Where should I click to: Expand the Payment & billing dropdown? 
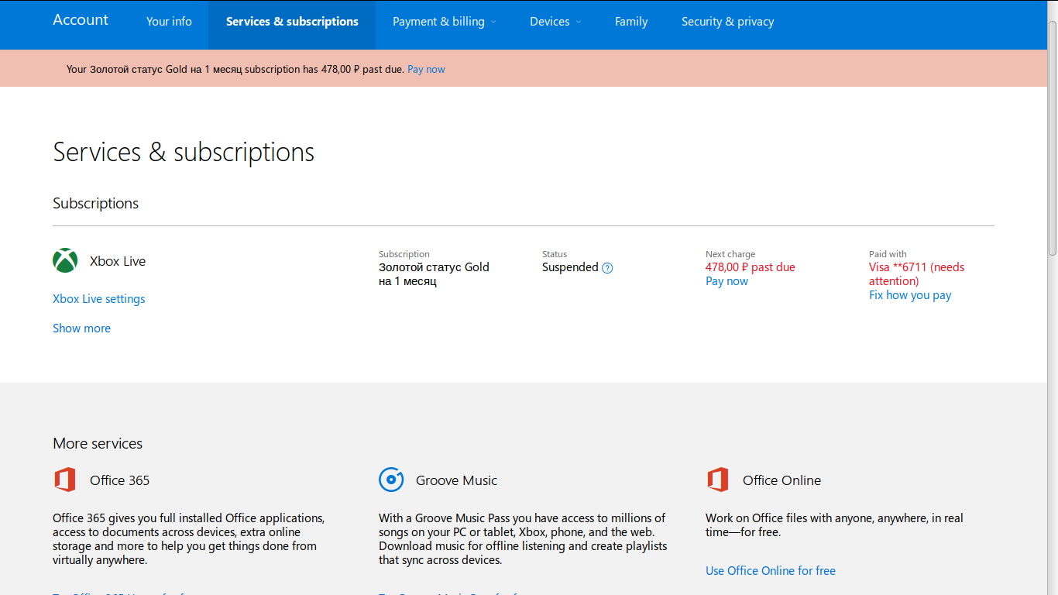tap(445, 22)
